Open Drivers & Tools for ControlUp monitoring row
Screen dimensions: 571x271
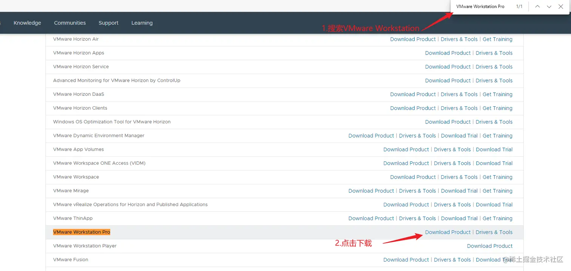click(x=494, y=81)
